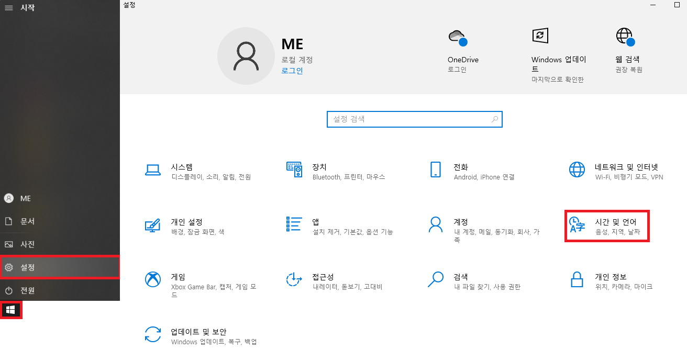Click the '디스플레이, 소리, 알림, 전원' description
The height and width of the screenshot is (350, 687).
click(x=211, y=177)
